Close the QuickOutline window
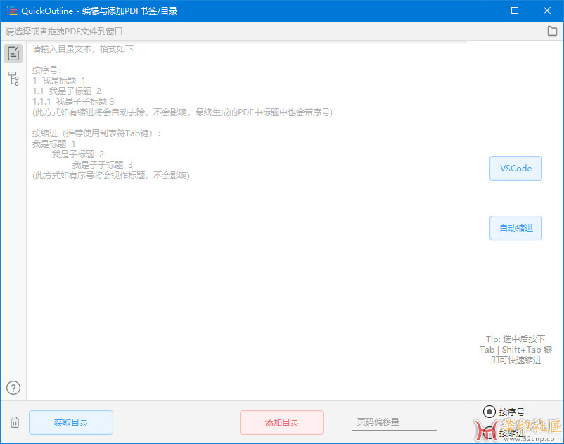This screenshot has height=444, width=564. [547, 11]
